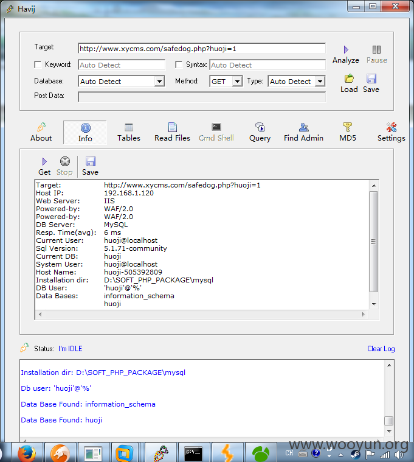The width and height of the screenshot is (414, 462).
Task: Expand the Type dropdown
Action: (320, 82)
